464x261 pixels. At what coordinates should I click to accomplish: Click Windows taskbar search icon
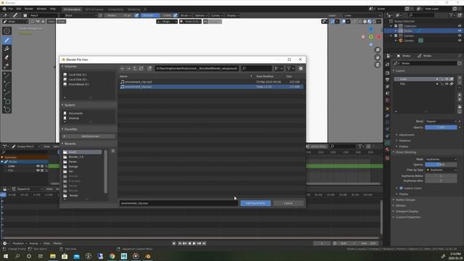17,256
